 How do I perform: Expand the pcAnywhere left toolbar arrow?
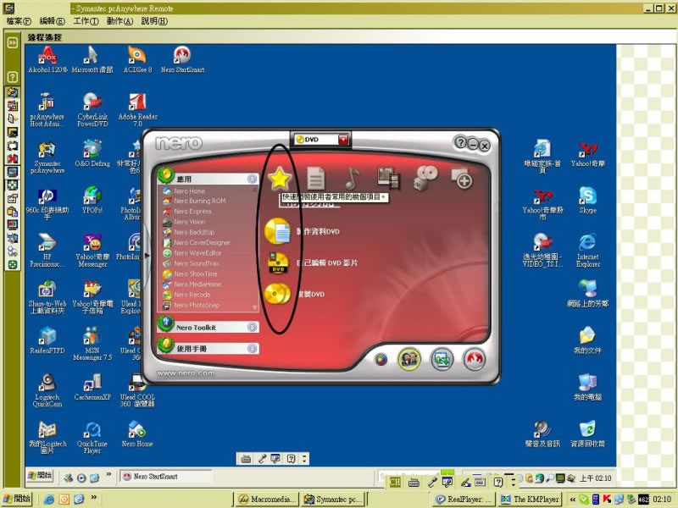point(13,42)
